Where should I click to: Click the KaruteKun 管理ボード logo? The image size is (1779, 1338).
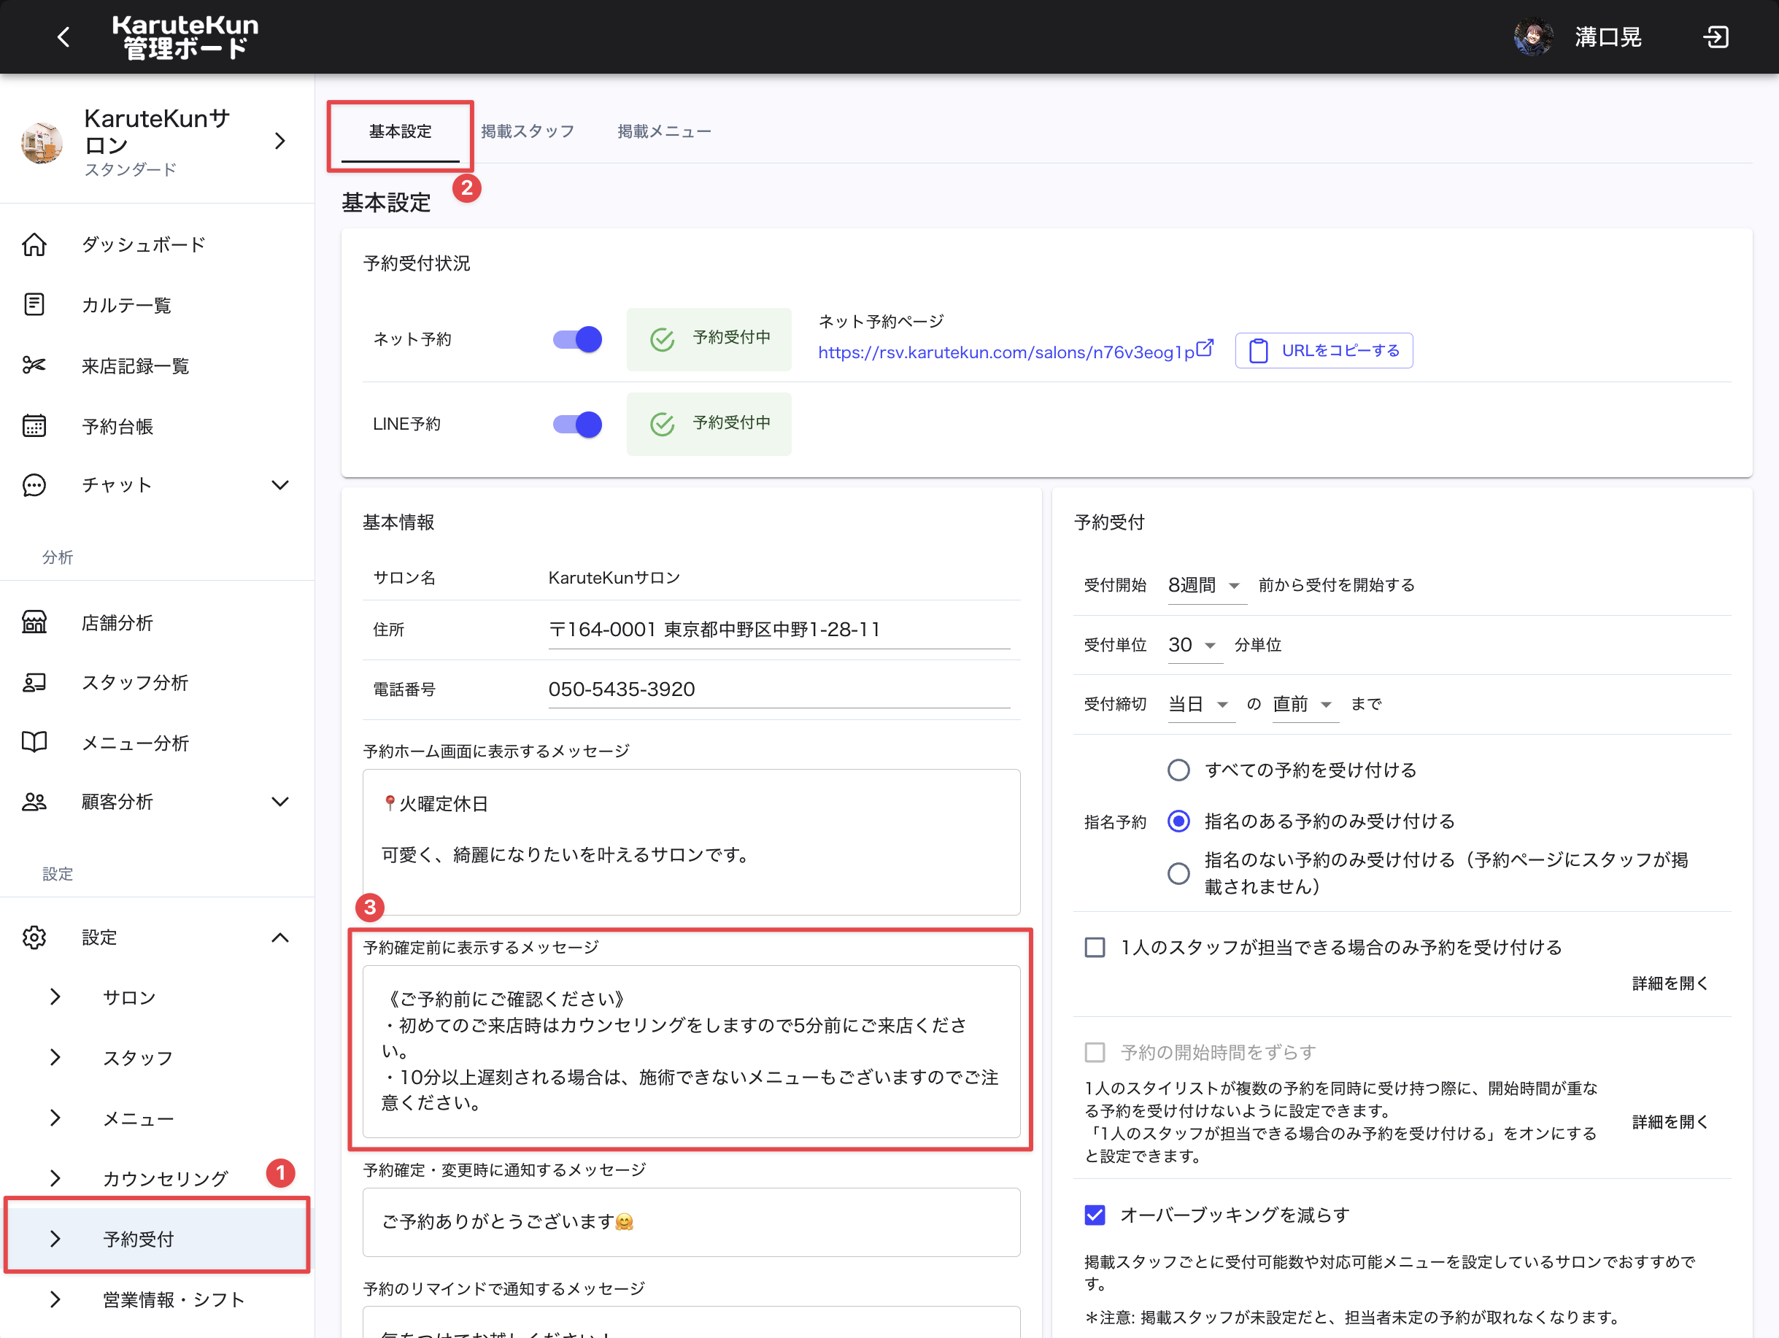[185, 37]
